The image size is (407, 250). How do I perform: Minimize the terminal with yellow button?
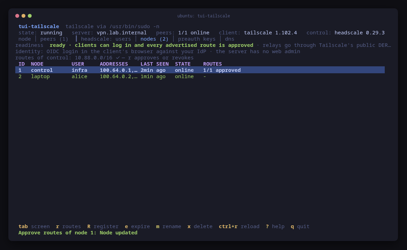point(23,16)
